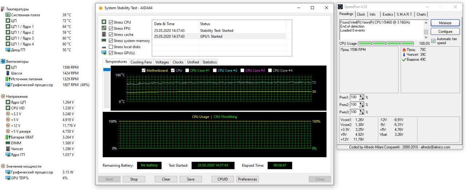Click the Save button

coord(191,179)
